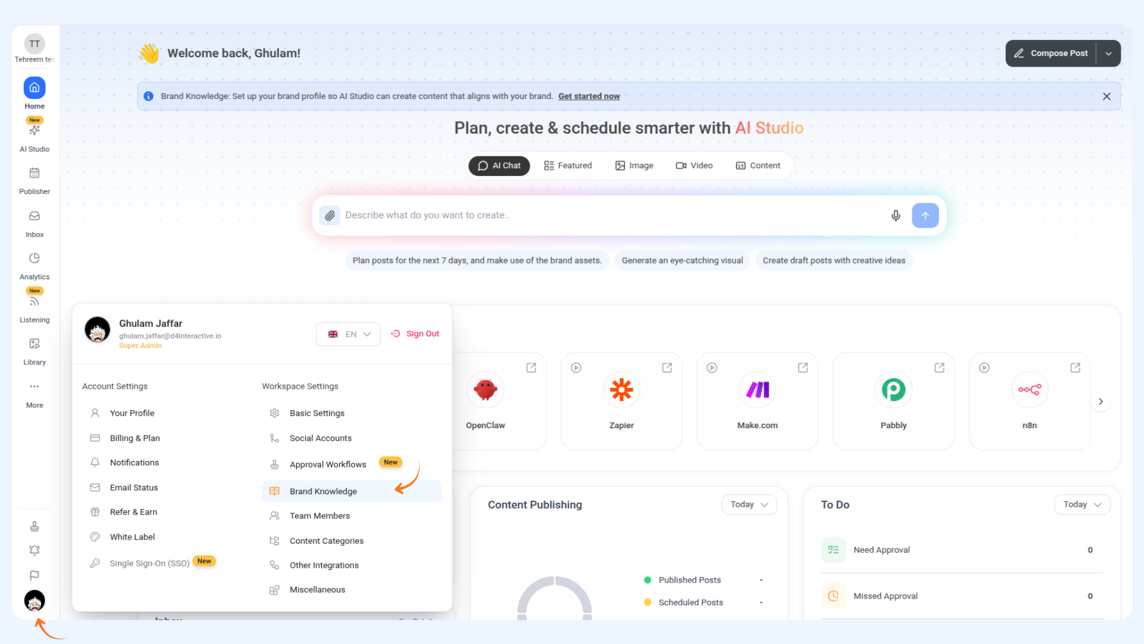Viewport: 1144px width, 644px height.
Task: Click the flag icon in the sidebar
Action: 35,575
